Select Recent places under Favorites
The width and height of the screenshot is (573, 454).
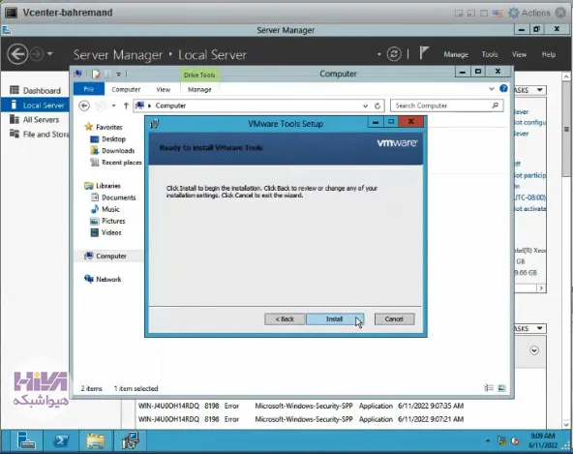(121, 163)
